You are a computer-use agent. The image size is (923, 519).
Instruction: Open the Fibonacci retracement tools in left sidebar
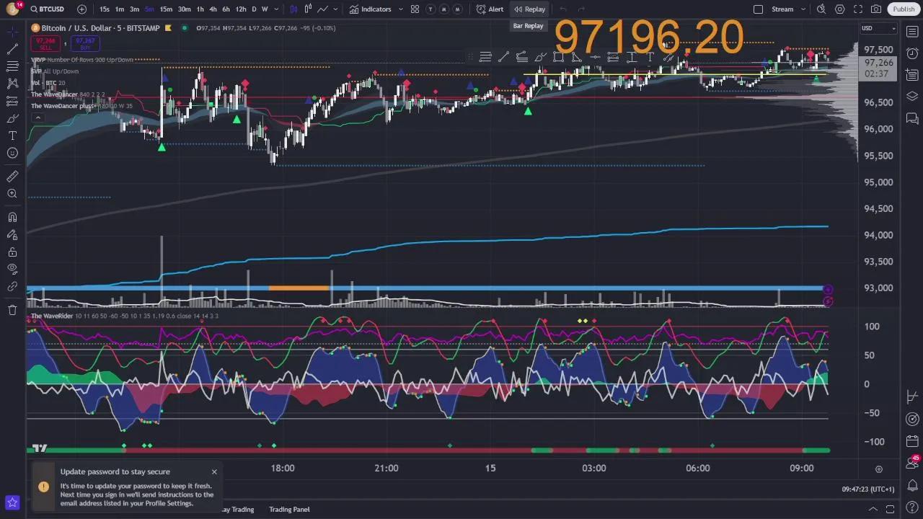pyautogui.click(x=12, y=66)
